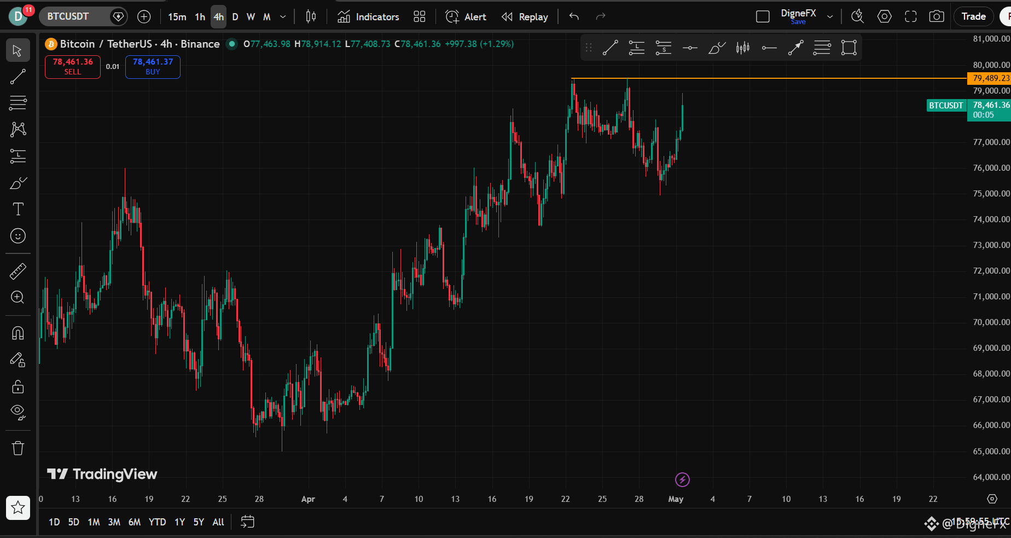
Task: Open the price scale settings gear at the axis corner
Action: tap(992, 499)
